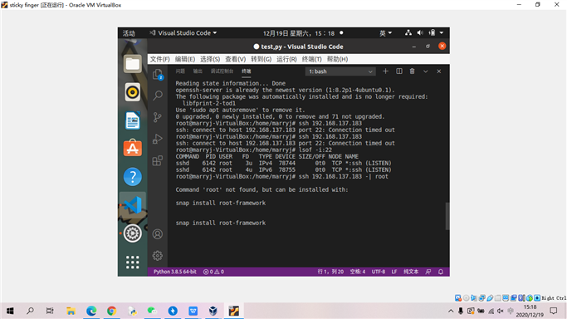The height and width of the screenshot is (319, 567).
Task: Split the terminal panel
Action: point(399,71)
